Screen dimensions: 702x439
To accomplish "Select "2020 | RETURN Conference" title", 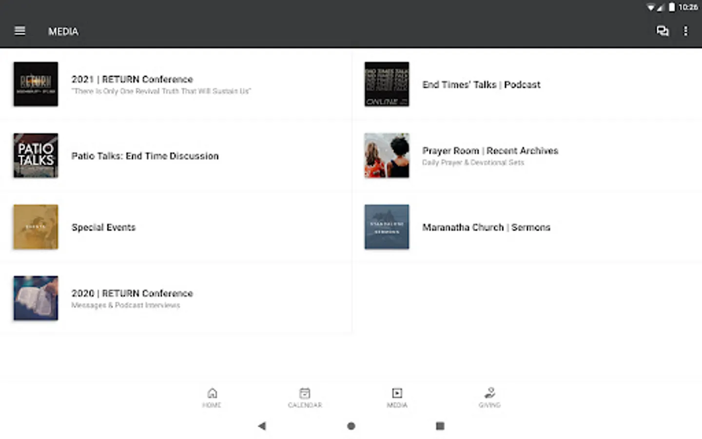I will pyautogui.click(x=132, y=293).
